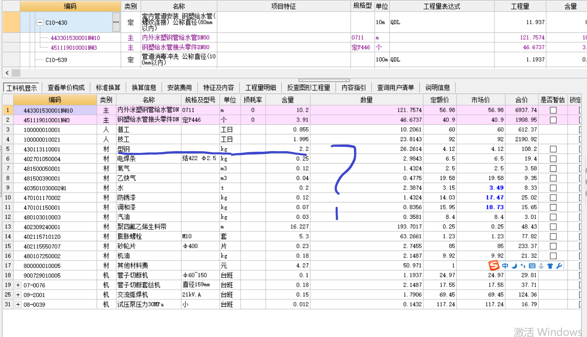Open the 特征及内容 tab
587x337 pixels.
pos(219,88)
